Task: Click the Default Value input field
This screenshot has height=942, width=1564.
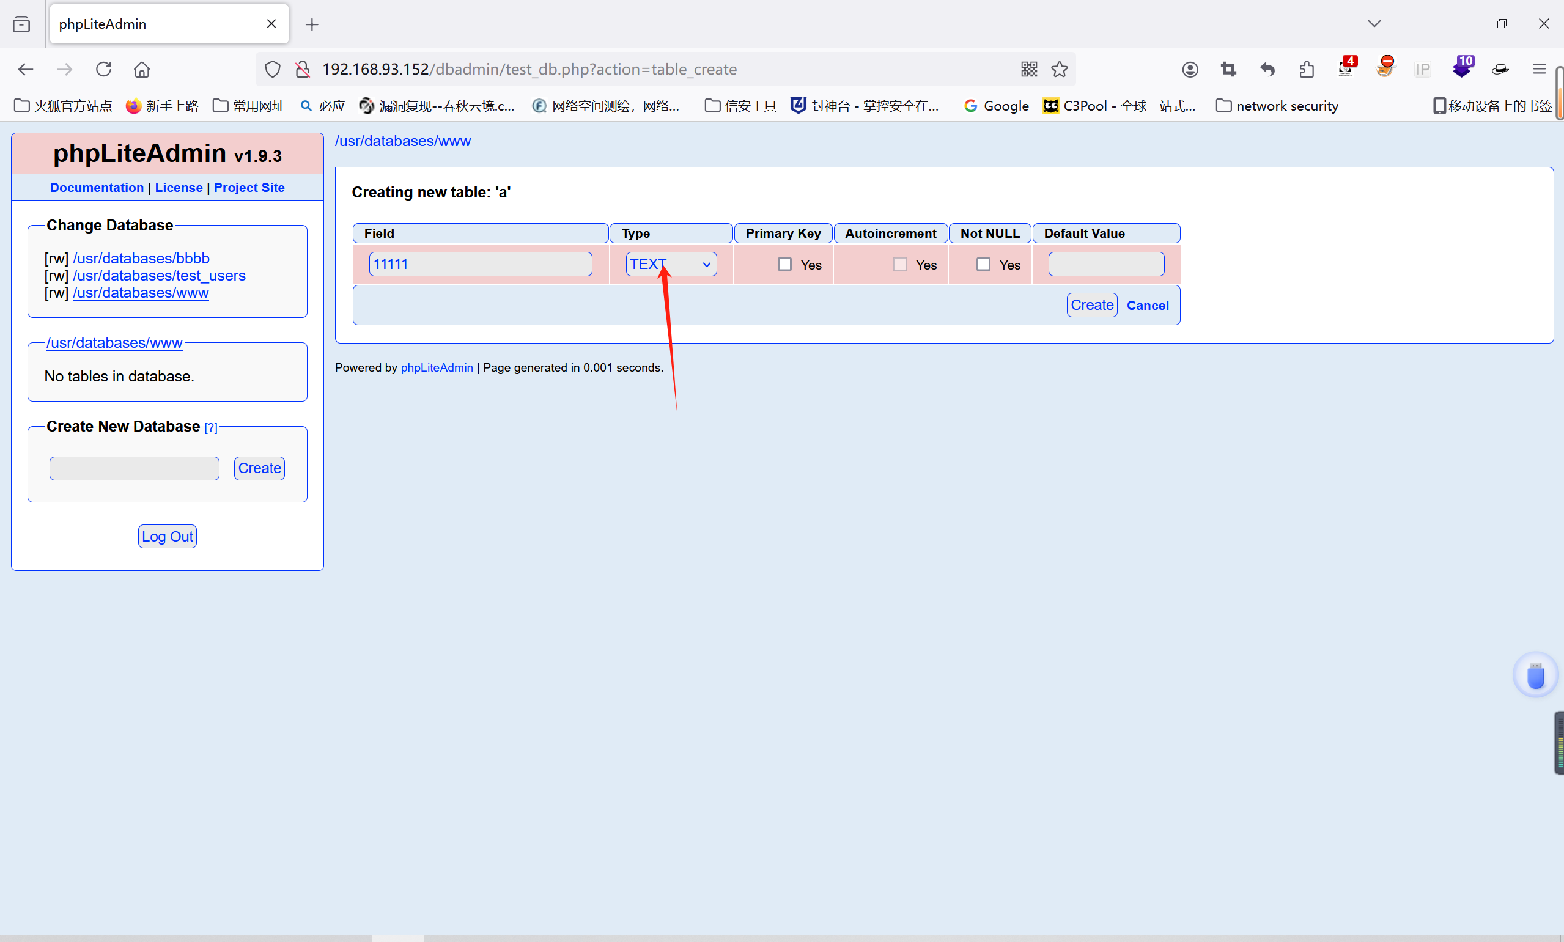Action: coord(1105,264)
